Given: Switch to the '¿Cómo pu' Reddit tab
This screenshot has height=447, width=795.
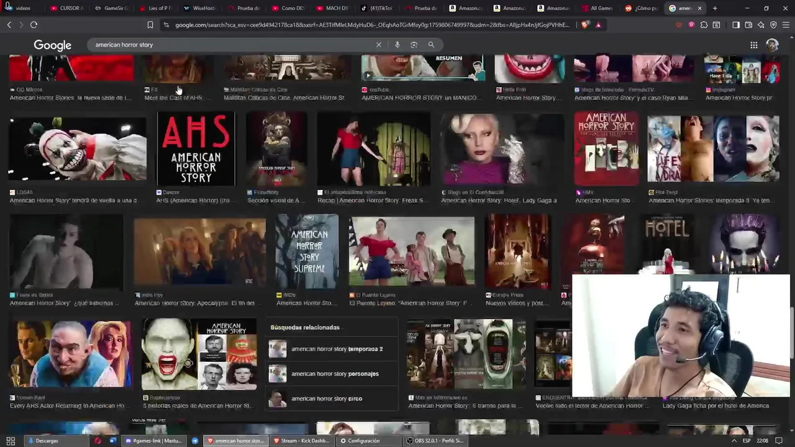Looking at the screenshot, I should tap(642, 8).
